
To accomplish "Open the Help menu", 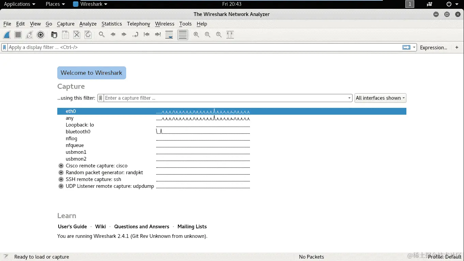I will click(x=202, y=24).
